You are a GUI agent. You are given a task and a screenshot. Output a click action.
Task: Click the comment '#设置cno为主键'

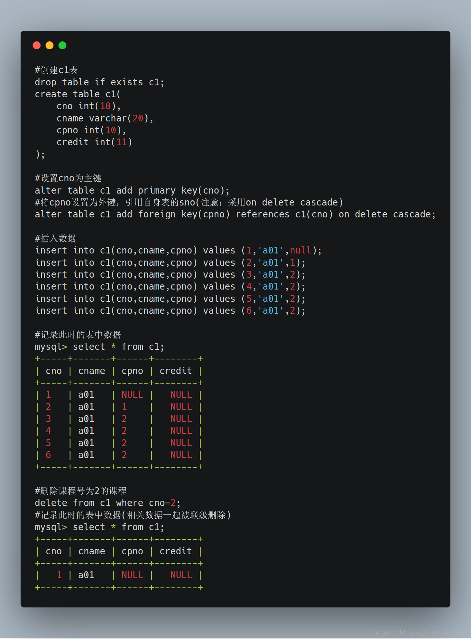click(x=68, y=178)
